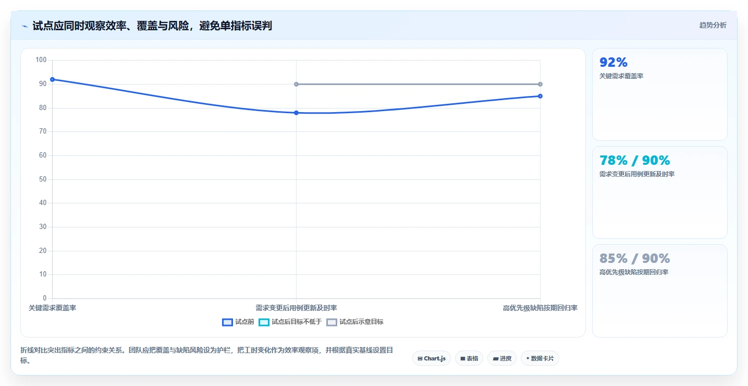Click the blue data point at 78
Image resolution: width=748 pixels, height=386 pixels.
[x=296, y=113]
